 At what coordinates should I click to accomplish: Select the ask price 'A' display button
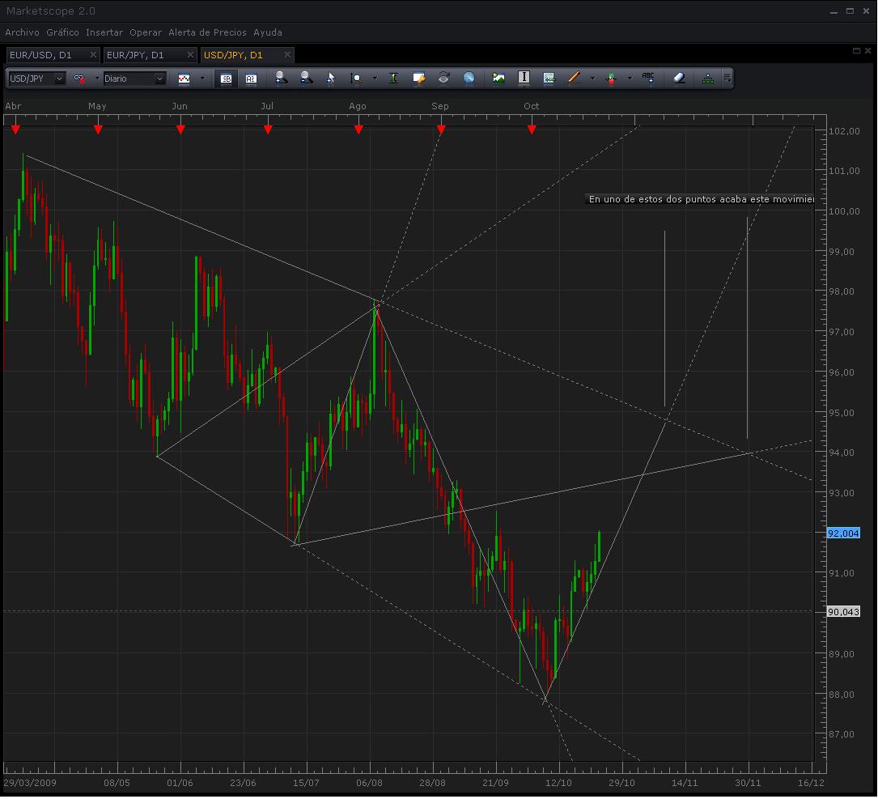[x=251, y=79]
